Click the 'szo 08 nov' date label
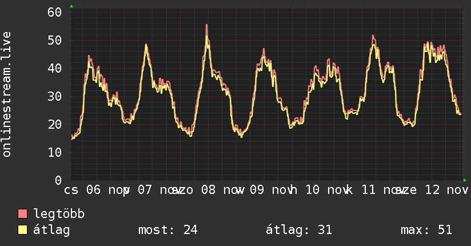The image size is (471, 246). pyautogui.click(x=208, y=190)
